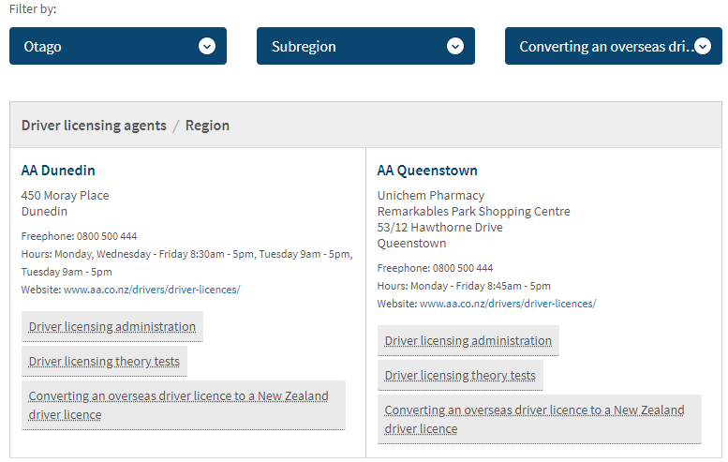Click the chevron icon in the Otago filter
This screenshot has width=728, height=462.
207,46
